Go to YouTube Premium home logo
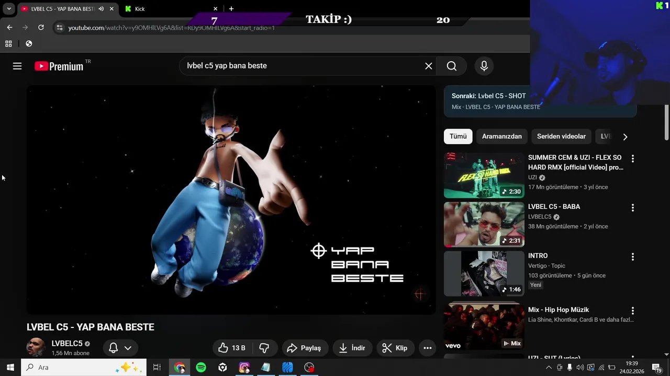Screen dimensions: 670x376 pyautogui.click(x=59, y=66)
